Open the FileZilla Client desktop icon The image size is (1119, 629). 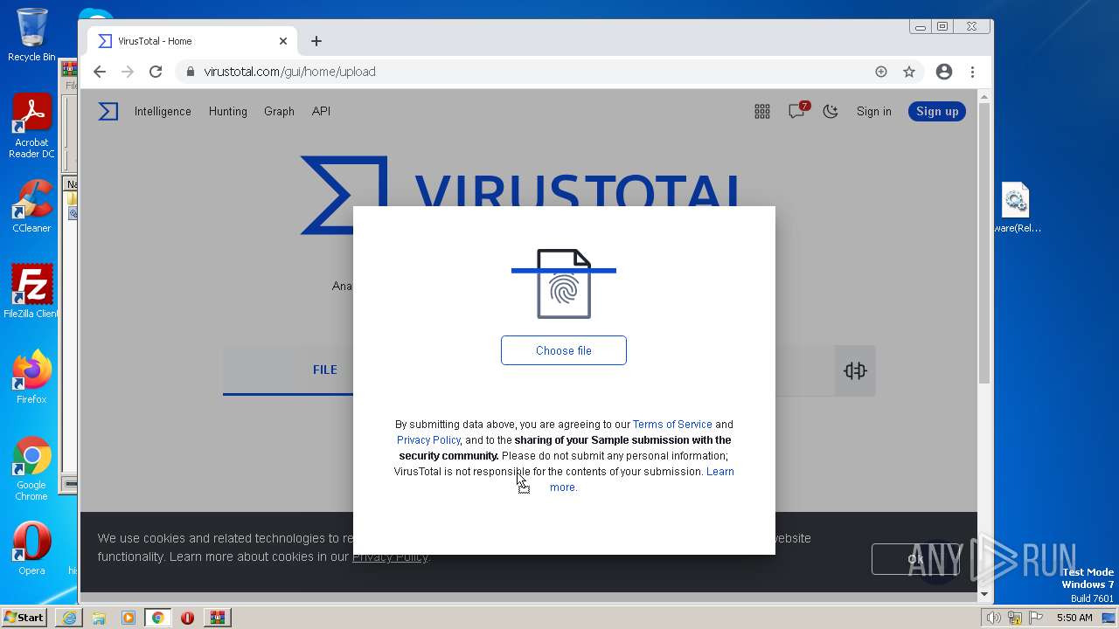coord(31,291)
